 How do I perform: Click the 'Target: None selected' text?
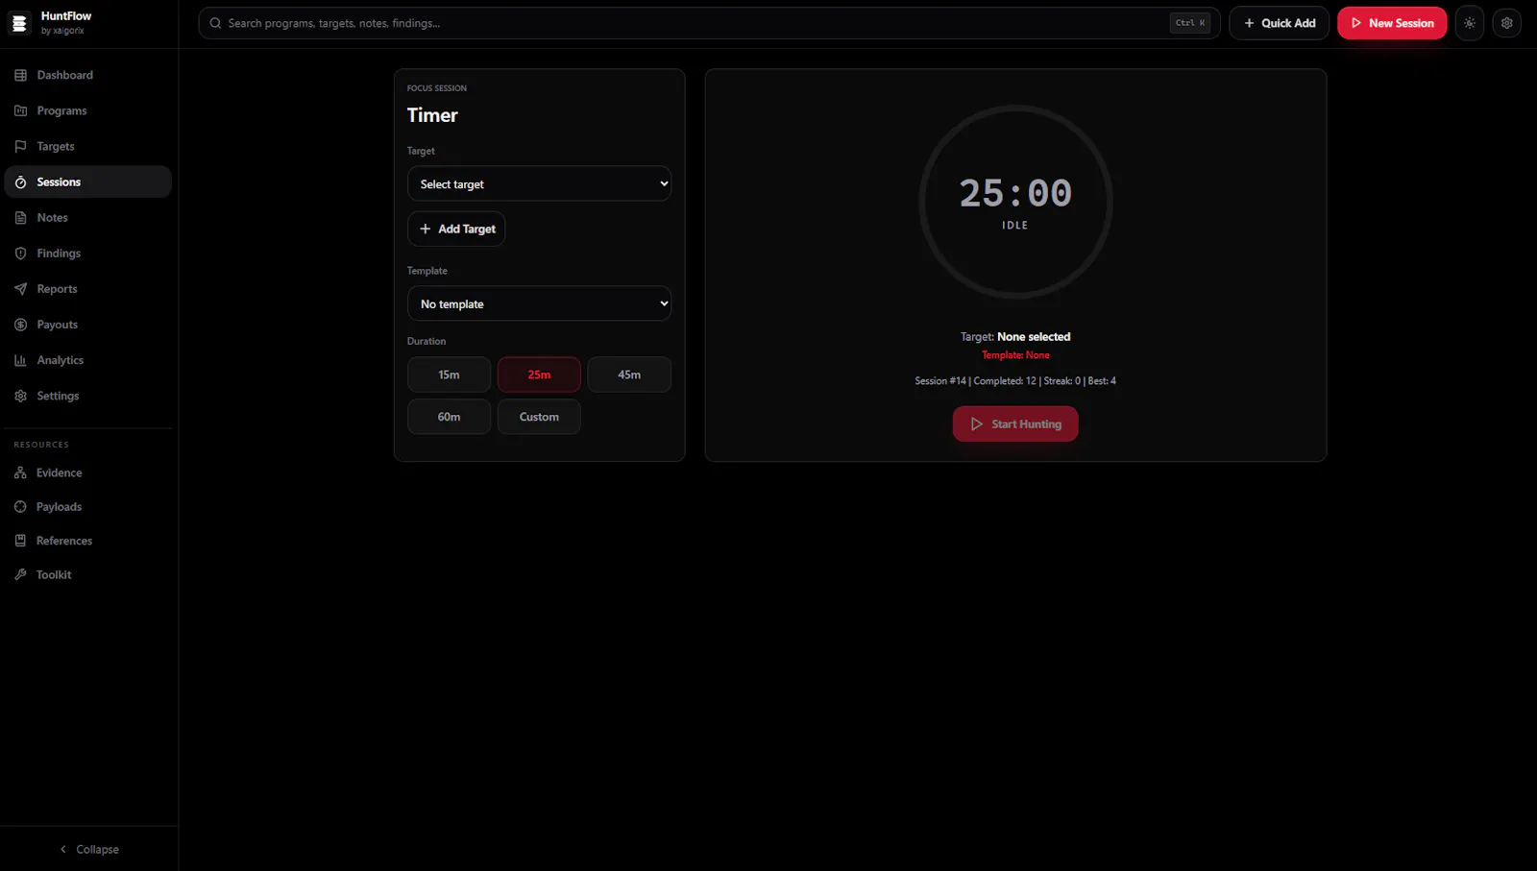[x=1015, y=337]
